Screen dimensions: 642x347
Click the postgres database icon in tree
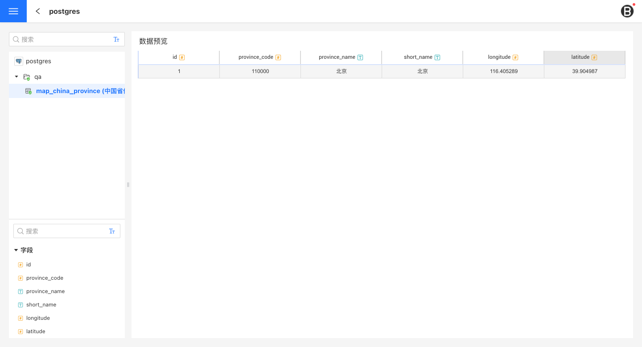[19, 61]
